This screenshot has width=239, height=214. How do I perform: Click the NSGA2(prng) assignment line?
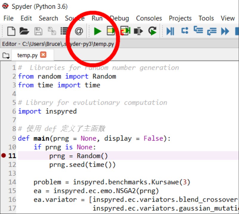[x=96, y=191]
